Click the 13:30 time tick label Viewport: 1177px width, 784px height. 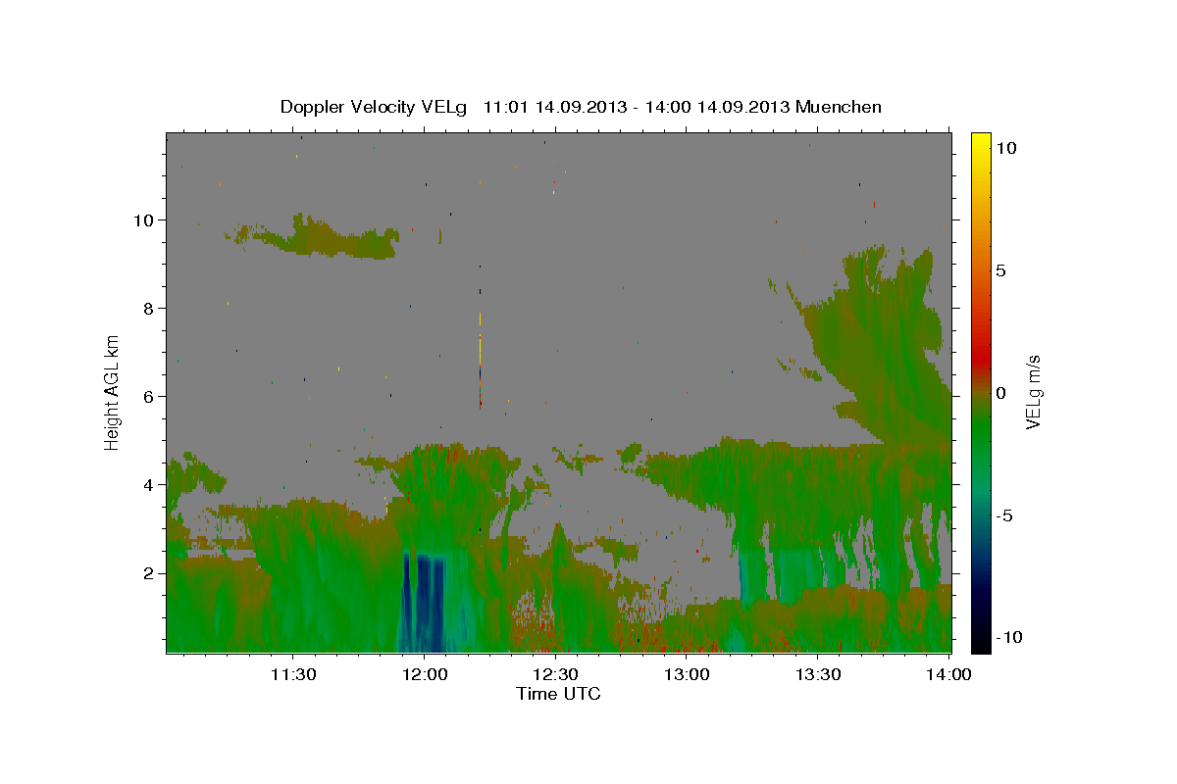point(818,674)
